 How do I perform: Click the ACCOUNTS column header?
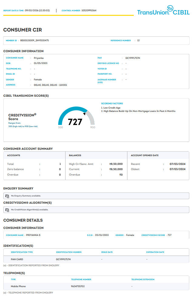coord(14,156)
